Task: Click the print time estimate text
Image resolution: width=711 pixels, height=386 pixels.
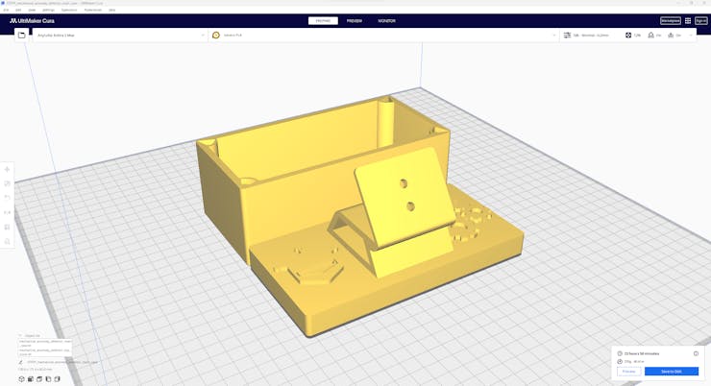Action: pos(642,353)
